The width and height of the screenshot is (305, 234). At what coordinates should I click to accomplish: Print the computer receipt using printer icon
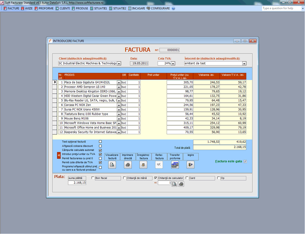pyautogui.click(x=181, y=184)
